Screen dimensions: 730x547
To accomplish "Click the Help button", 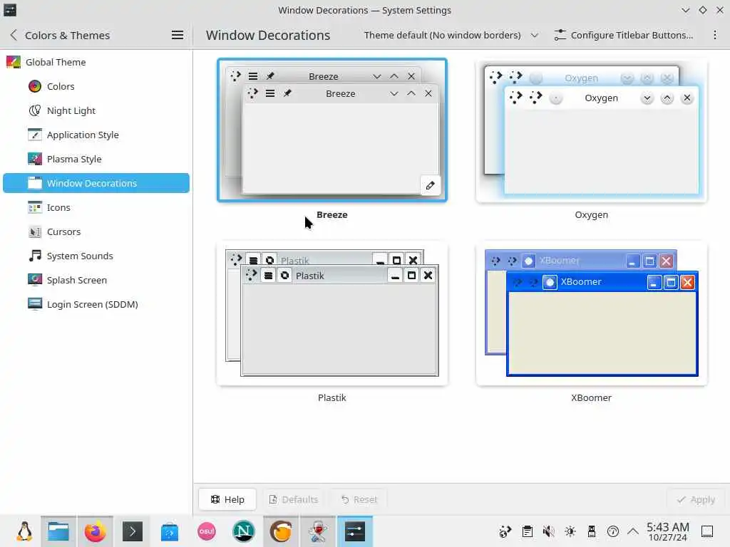I will [x=227, y=499].
